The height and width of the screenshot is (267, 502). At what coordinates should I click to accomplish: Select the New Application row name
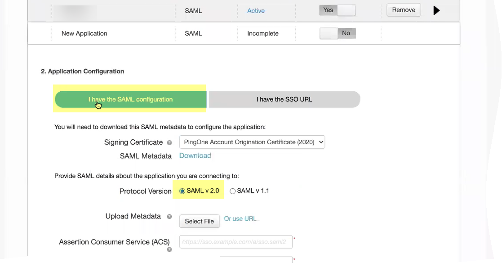click(x=84, y=33)
